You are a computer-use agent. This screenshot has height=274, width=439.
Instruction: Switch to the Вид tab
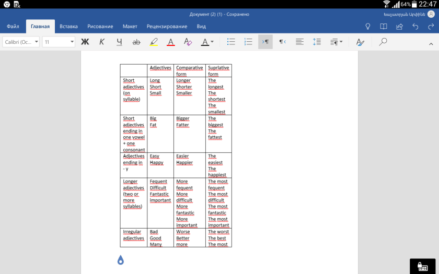click(x=201, y=26)
